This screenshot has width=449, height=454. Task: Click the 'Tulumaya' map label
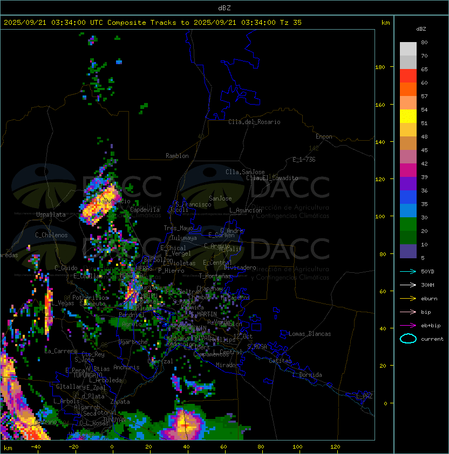tap(184, 238)
